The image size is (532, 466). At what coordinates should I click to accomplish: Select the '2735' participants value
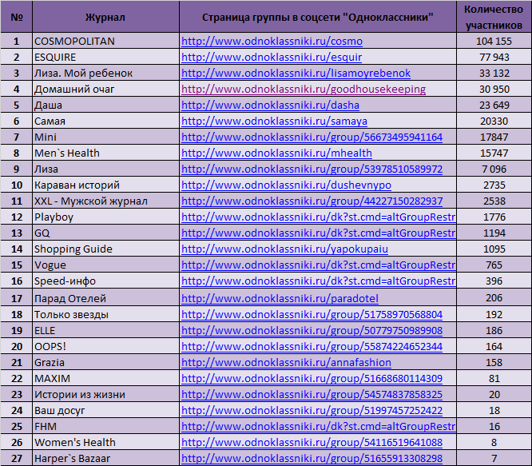point(494,185)
